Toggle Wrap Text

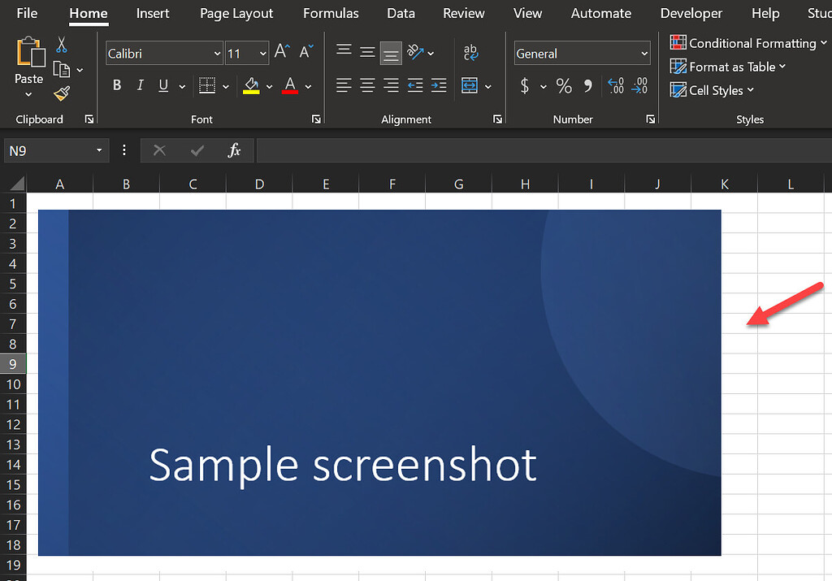tap(470, 52)
